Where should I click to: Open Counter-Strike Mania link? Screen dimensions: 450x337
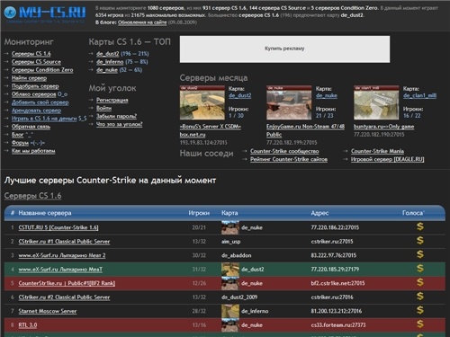[x=377, y=151]
